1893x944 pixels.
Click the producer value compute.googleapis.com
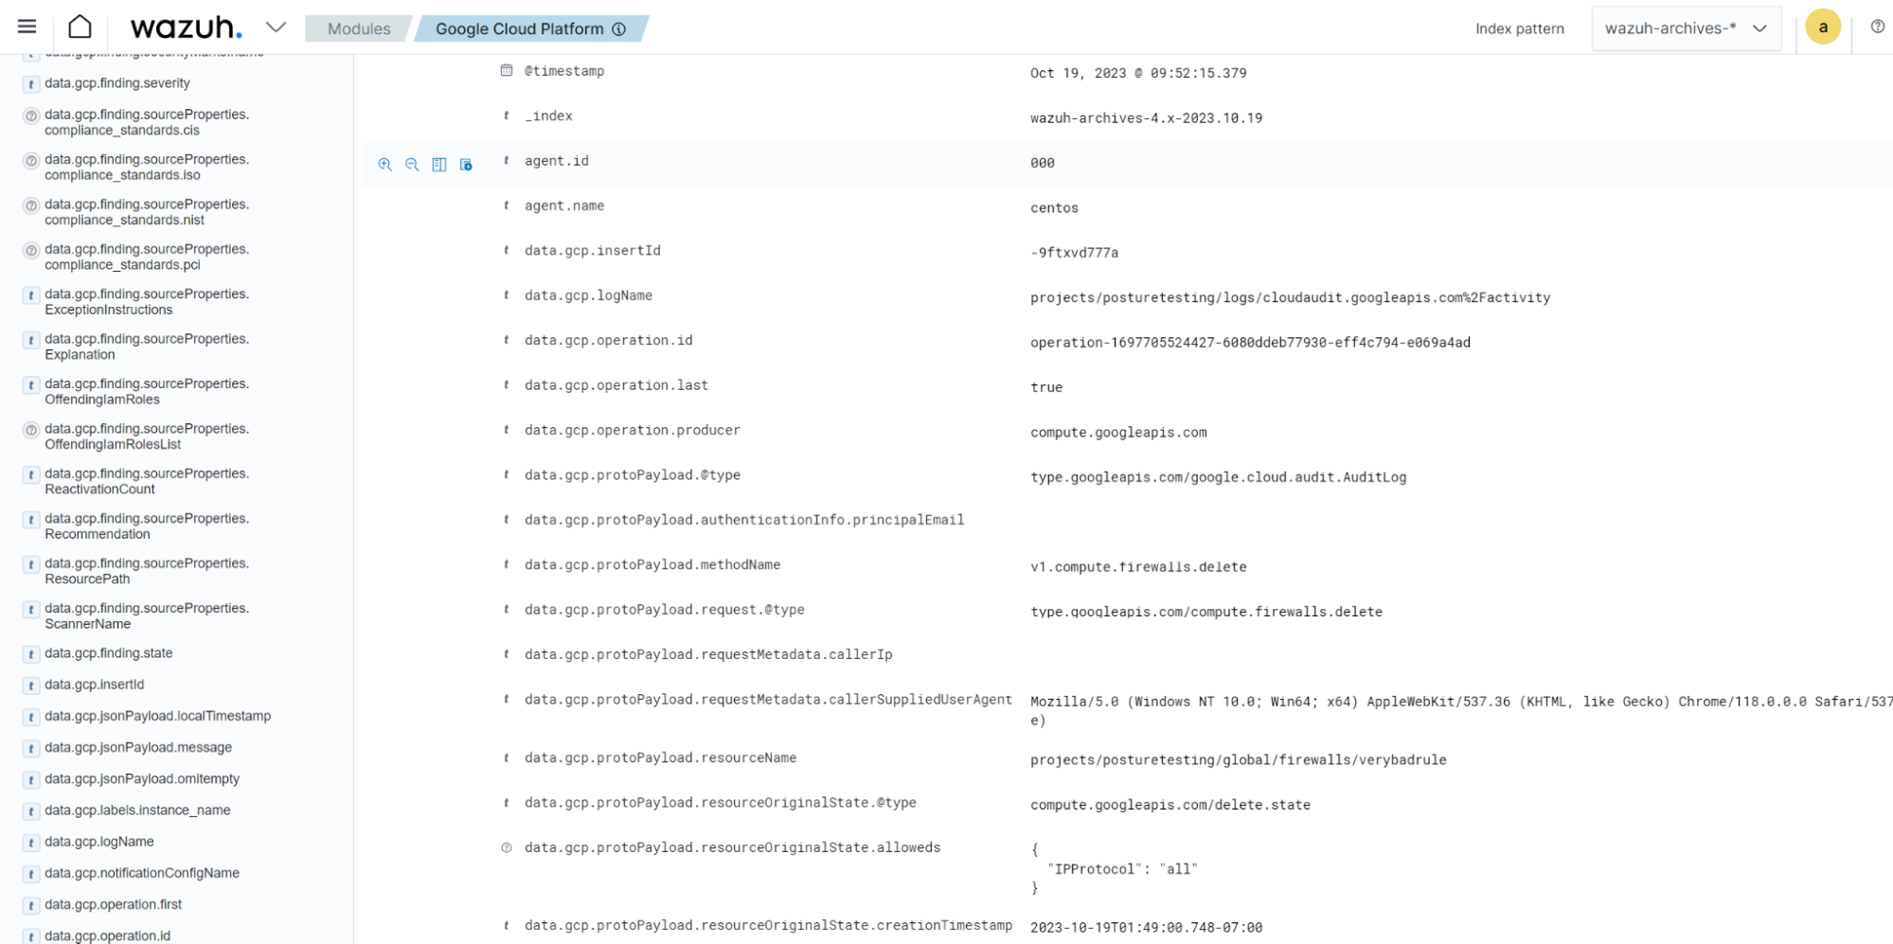tap(1118, 433)
